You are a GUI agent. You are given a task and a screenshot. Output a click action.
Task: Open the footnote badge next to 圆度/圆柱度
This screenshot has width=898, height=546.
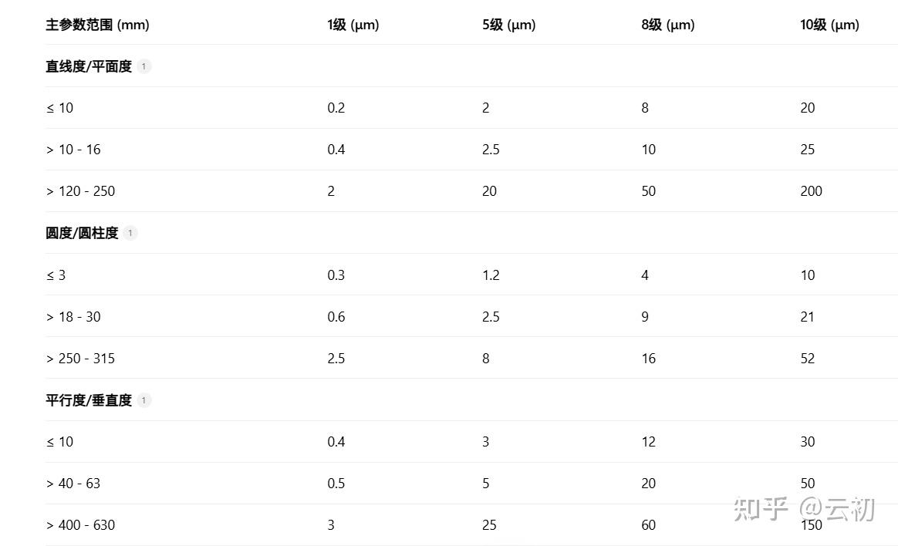pos(130,233)
